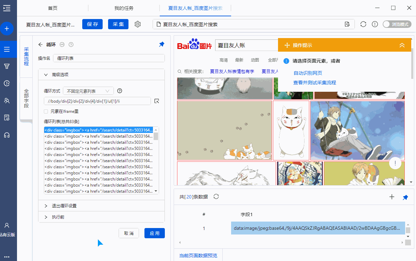Image resolution: width=416 pixels, height=261 pixels.
Task: Click the 应用 button
Action: tap(155, 233)
